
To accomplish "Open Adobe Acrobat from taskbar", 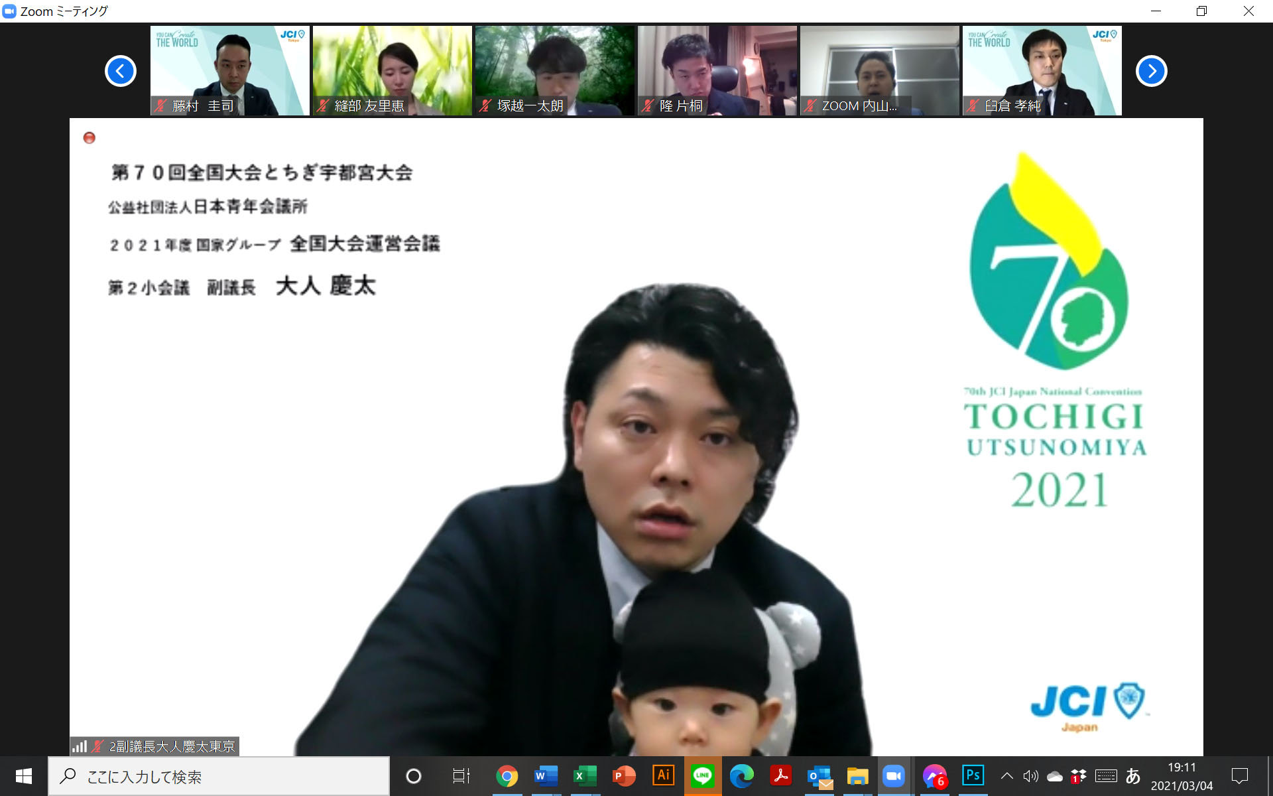I will (x=780, y=775).
